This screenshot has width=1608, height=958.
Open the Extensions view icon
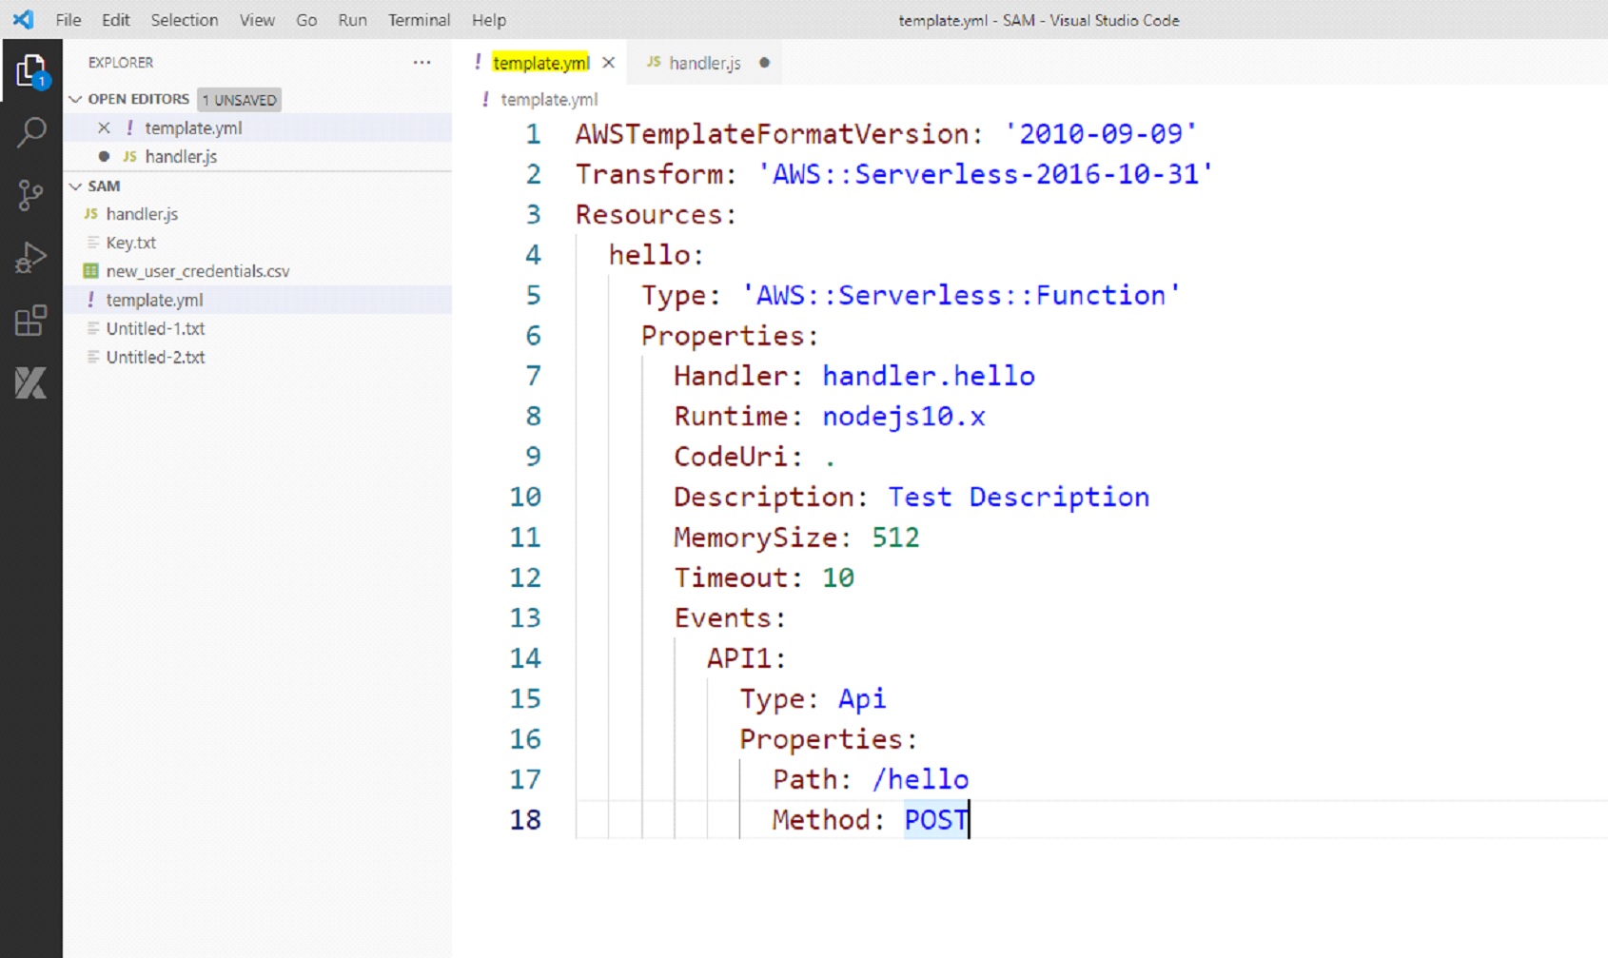tap(30, 321)
